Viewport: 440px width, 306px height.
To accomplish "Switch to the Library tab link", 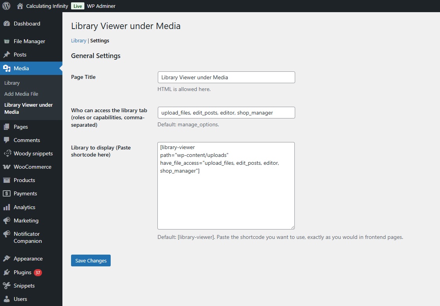I will [x=79, y=41].
